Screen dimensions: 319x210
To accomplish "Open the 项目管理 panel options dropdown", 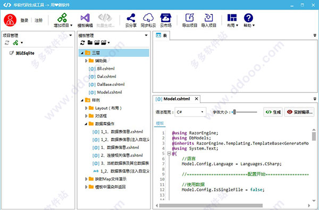I will pyautogui.click(x=71, y=36).
